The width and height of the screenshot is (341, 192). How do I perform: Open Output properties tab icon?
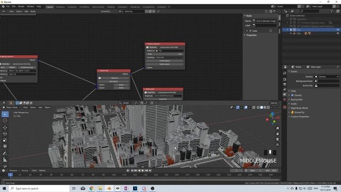pos(285,84)
